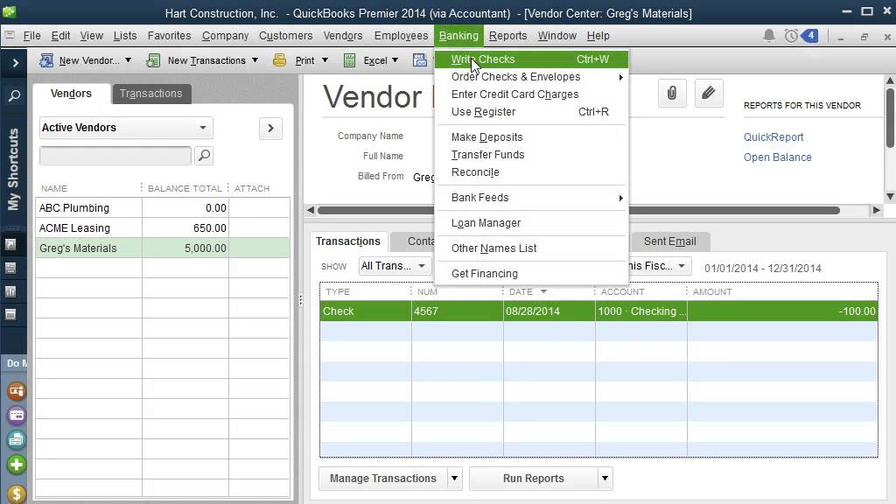Screen dimensions: 896x504
Task: Click the Run Reports button
Action: click(x=533, y=479)
